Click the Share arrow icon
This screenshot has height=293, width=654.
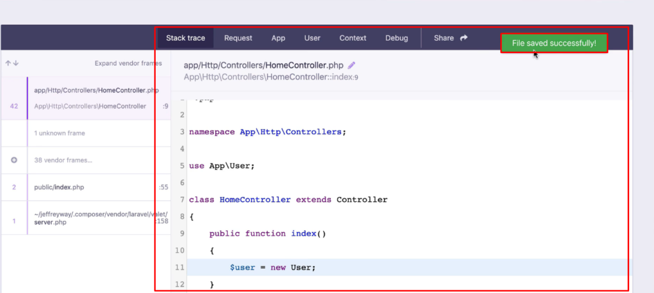[x=464, y=38]
